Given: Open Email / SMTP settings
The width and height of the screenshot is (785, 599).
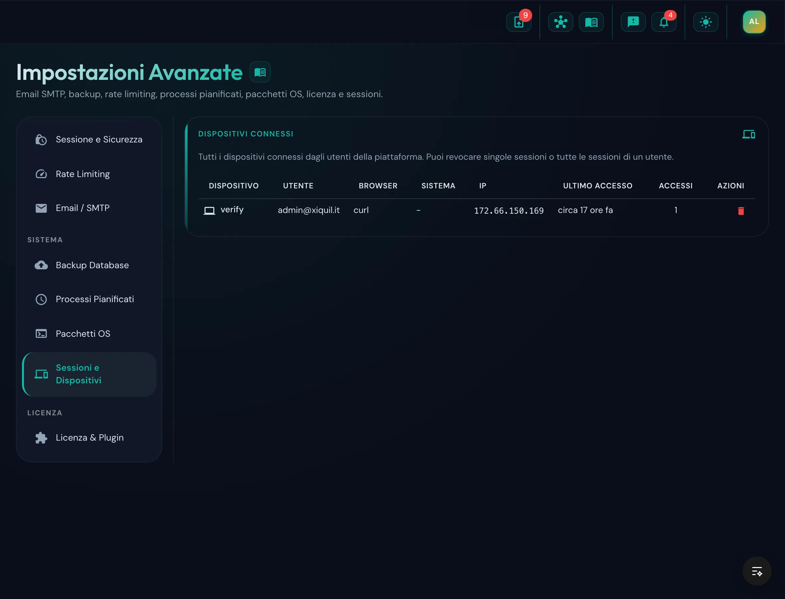Looking at the screenshot, I should pyautogui.click(x=89, y=208).
